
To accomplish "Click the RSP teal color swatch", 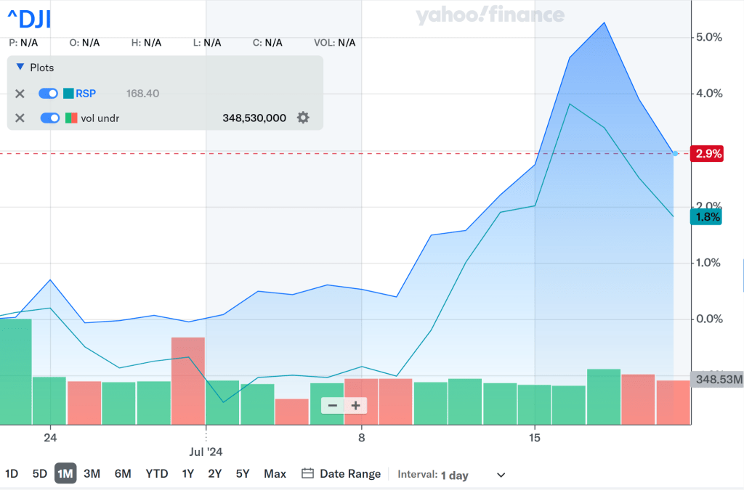I will [68, 94].
